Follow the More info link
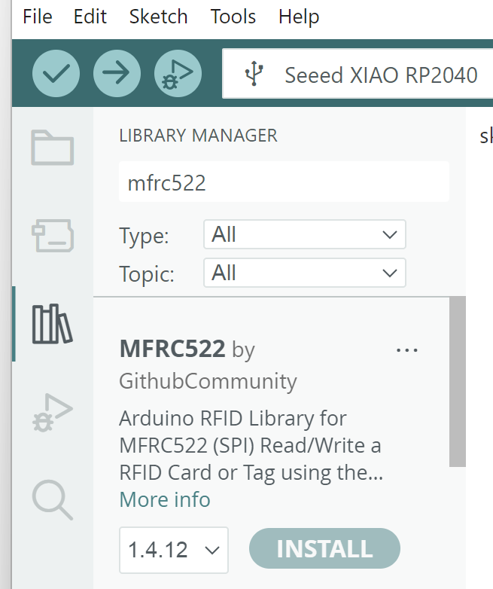The image size is (493, 589). pyautogui.click(x=165, y=499)
